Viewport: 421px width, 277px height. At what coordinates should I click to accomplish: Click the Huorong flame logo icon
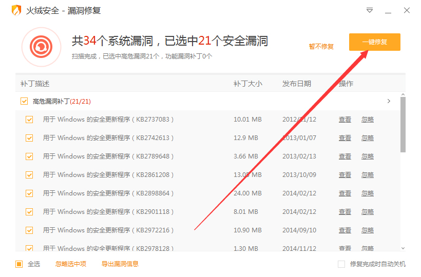pos(16,10)
